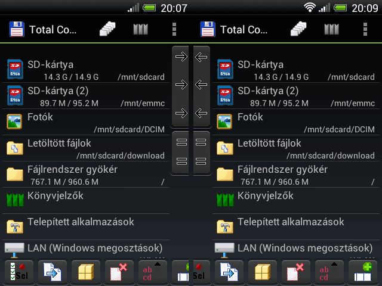
Task: Tap the Delete red-X button in the 20:09 screen
Action: click(296, 272)
